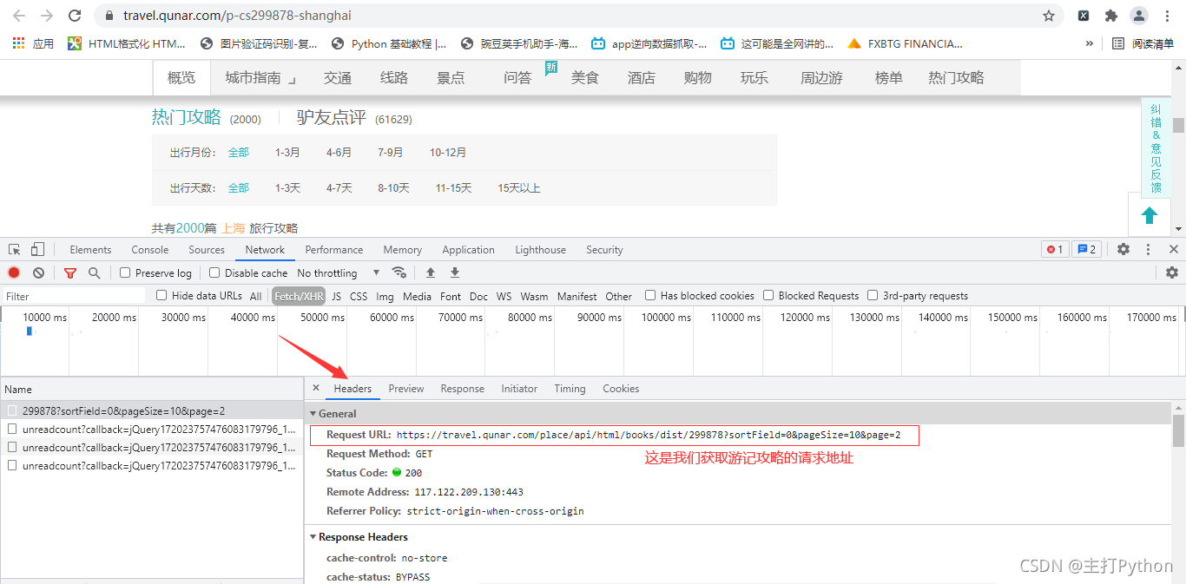Select the Img resource type filter
Image resolution: width=1186 pixels, height=584 pixels.
pyautogui.click(x=385, y=296)
